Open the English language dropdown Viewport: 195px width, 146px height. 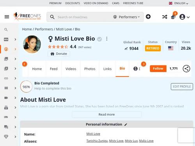[x=179, y=3]
